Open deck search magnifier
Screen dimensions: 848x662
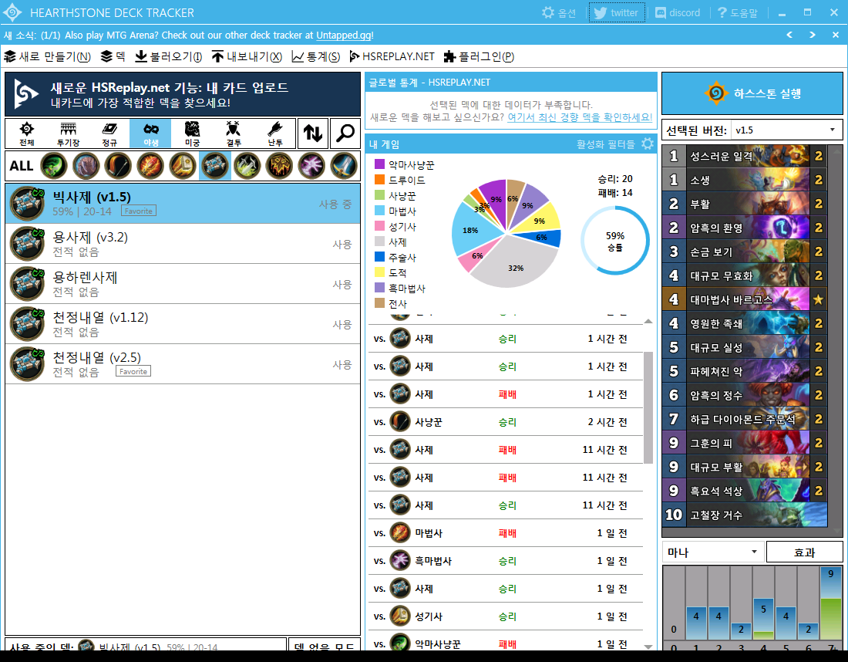(x=345, y=133)
